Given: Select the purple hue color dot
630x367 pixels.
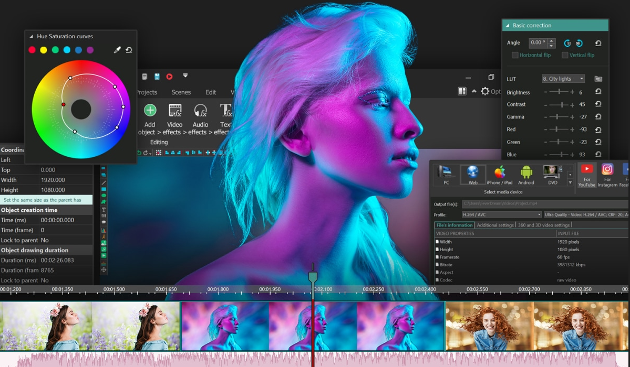Looking at the screenshot, I should click(x=90, y=50).
